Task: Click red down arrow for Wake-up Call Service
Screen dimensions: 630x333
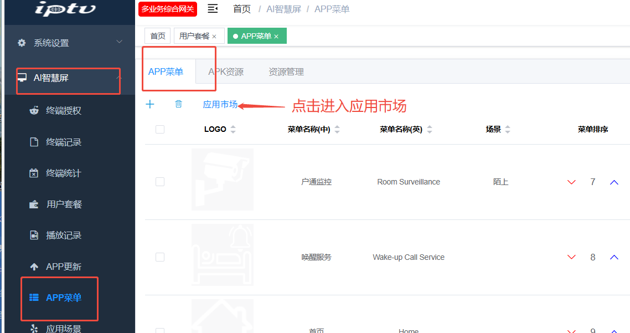Action: point(571,257)
